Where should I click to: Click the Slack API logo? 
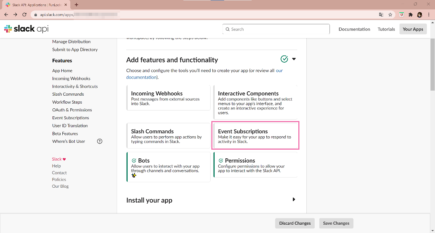coord(26,29)
